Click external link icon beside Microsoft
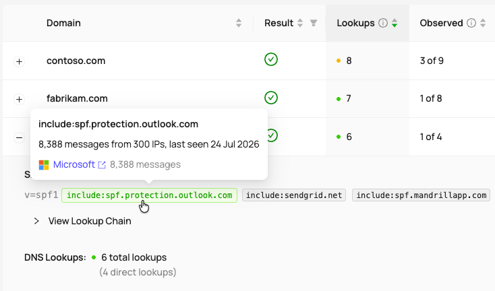 point(102,165)
